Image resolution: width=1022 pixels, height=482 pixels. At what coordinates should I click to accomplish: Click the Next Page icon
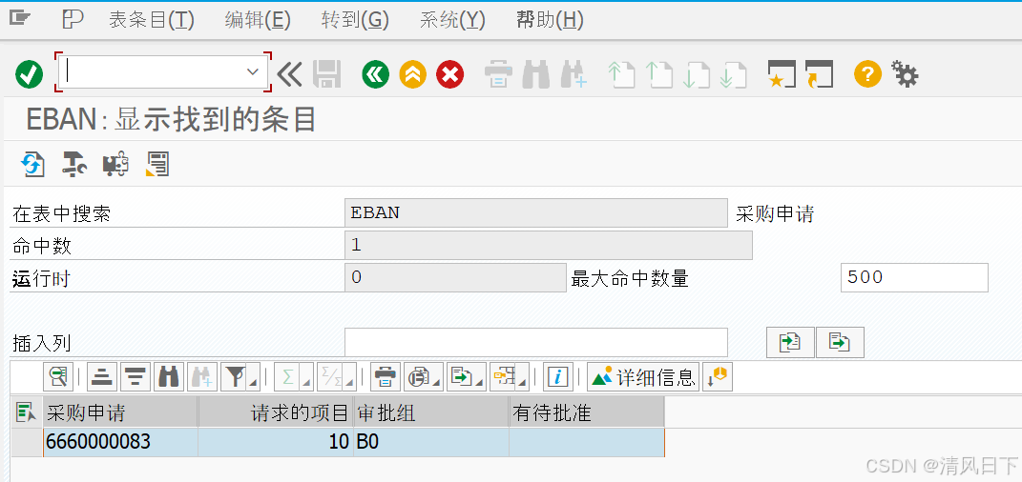[696, 75]
